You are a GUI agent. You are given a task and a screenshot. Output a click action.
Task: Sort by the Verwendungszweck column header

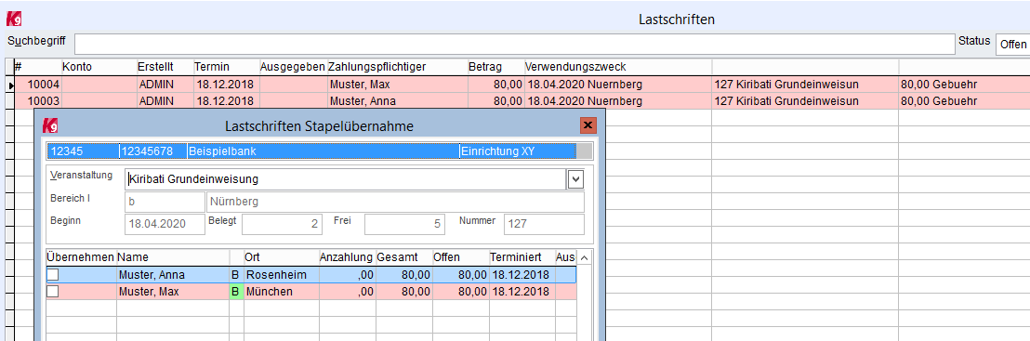pos(618,66)
